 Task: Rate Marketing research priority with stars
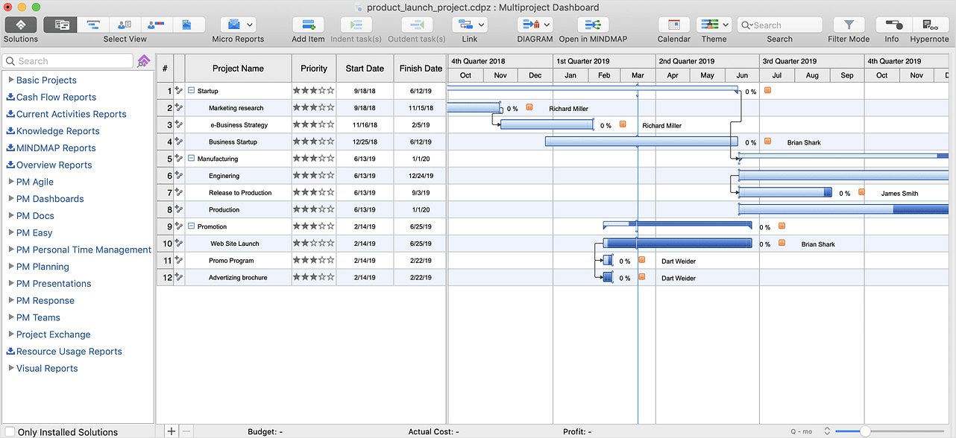point(314,107)
